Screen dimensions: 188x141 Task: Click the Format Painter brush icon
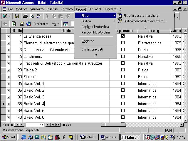[68, 16]
